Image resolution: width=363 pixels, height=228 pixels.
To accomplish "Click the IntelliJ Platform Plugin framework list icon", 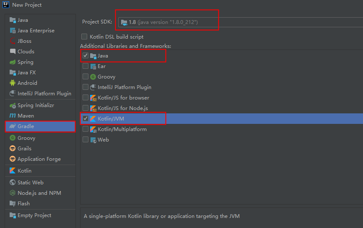I will tap(93, 87).
